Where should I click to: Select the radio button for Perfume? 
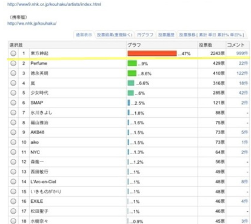pyautogui.click(x=13, y=63)
